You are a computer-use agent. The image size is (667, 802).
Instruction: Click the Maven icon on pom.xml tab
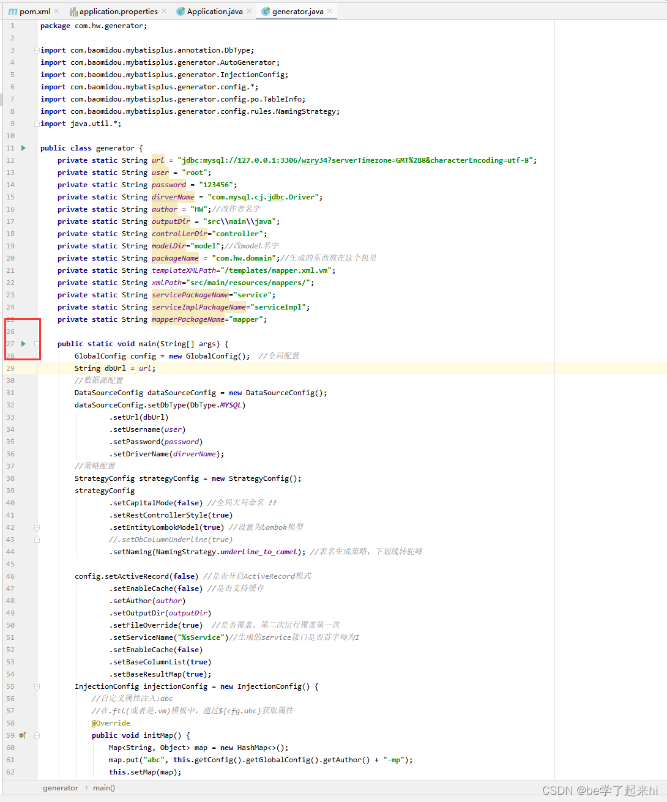(13, 11)
